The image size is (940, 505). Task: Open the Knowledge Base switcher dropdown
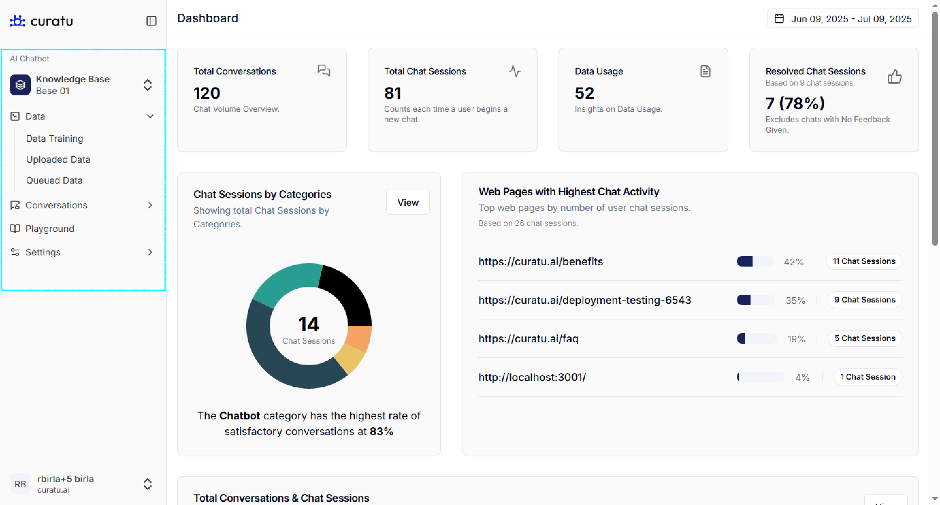pos(147,85)
